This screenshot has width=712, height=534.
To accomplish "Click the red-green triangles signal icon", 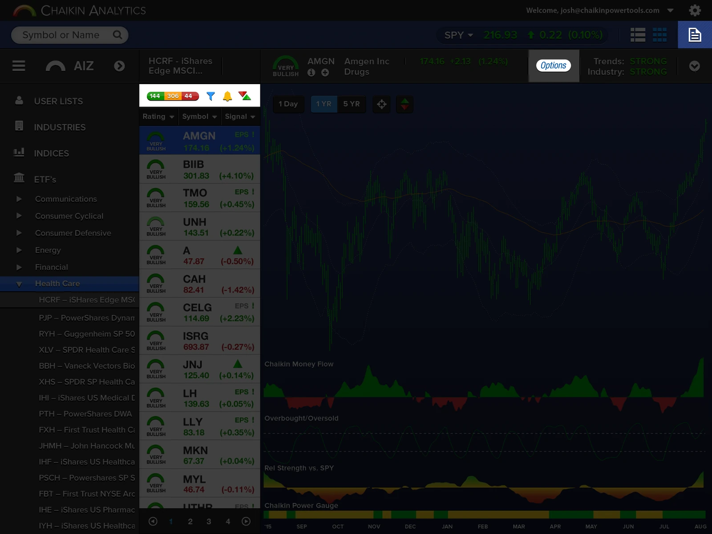I will (245, 96).
